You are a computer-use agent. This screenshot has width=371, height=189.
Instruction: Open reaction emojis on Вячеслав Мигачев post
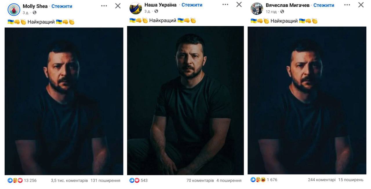(x=258, y=180)
